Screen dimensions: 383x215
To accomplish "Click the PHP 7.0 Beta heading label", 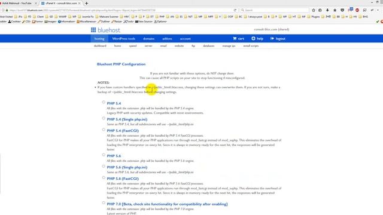I will (x=167, y=204).
